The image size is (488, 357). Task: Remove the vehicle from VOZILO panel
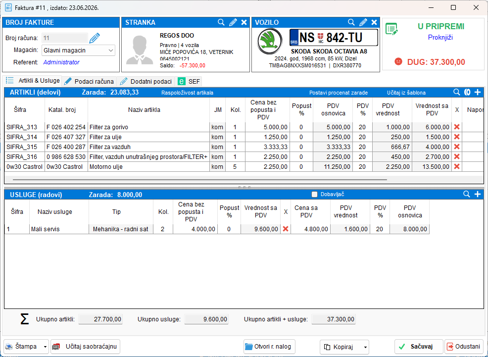tap(374, 22)
